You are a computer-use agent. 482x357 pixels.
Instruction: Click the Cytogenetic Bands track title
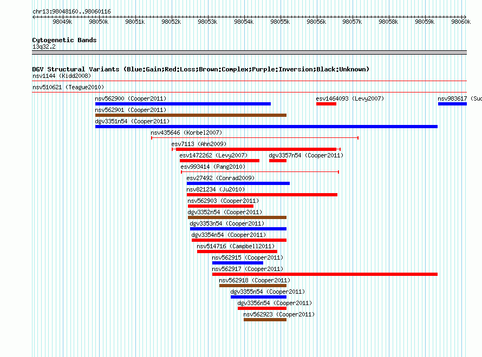[x=64, y=40]
